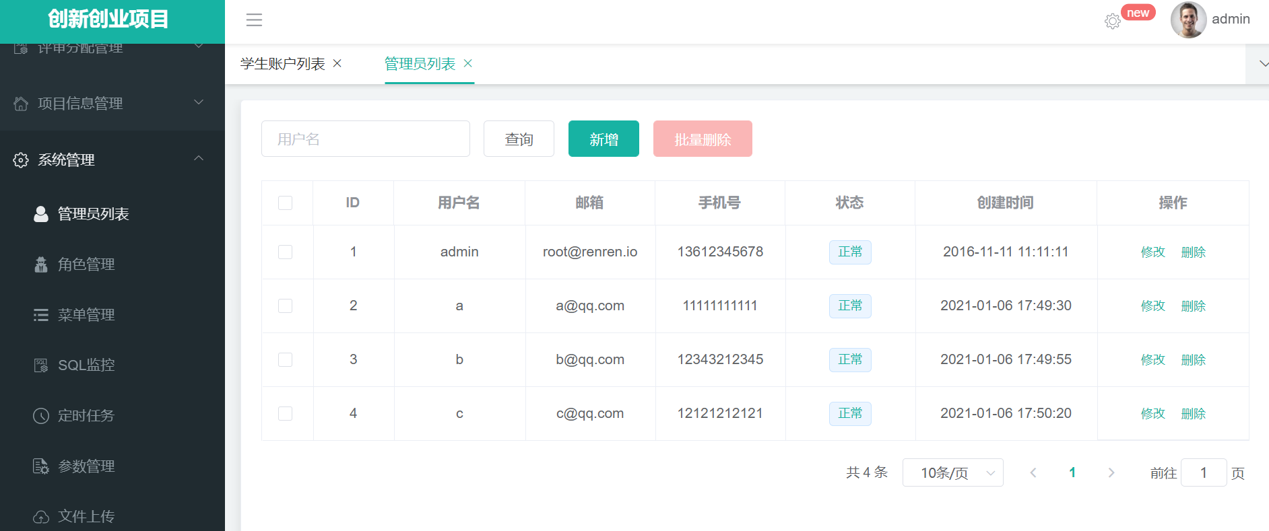Click the 2021-01-06 17:49:55 timestamp cell
The height and width of the screenshot is (531, 1269).
point(1006,359)
